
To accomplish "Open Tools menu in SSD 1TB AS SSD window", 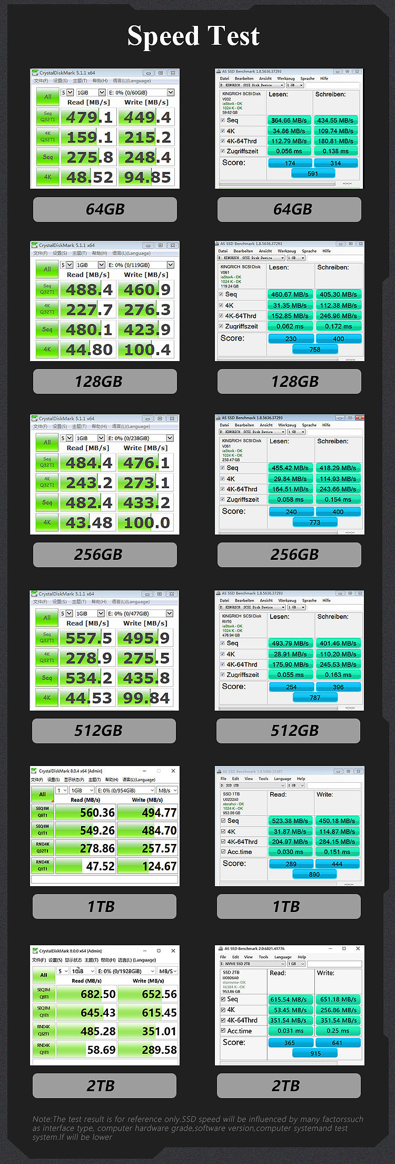I will coord(263,779).
